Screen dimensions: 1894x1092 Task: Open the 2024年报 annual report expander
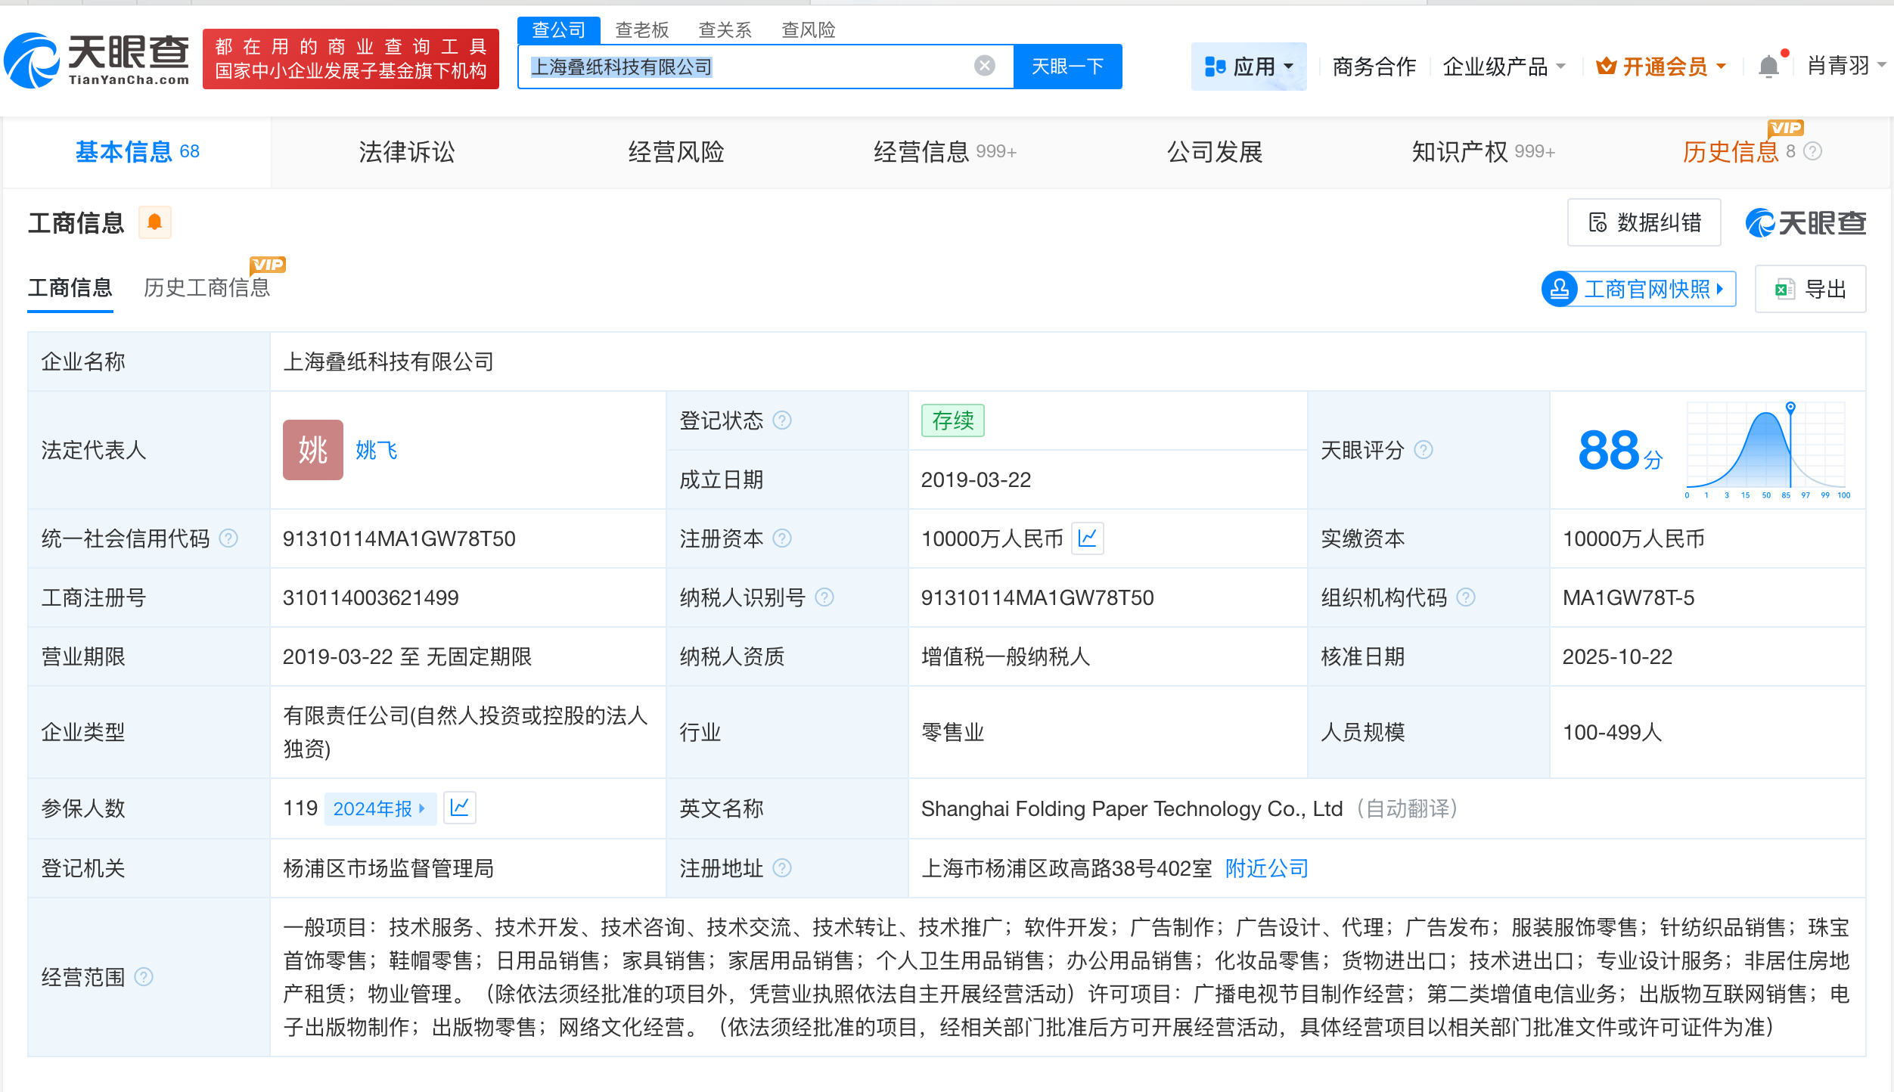coord(380,808)
